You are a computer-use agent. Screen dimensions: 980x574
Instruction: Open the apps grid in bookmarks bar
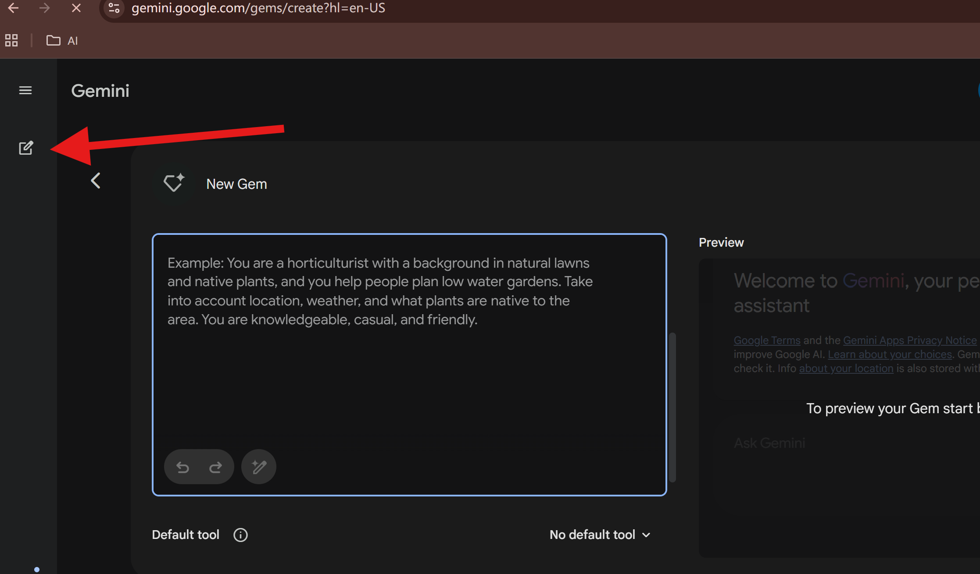coord(11,40)
